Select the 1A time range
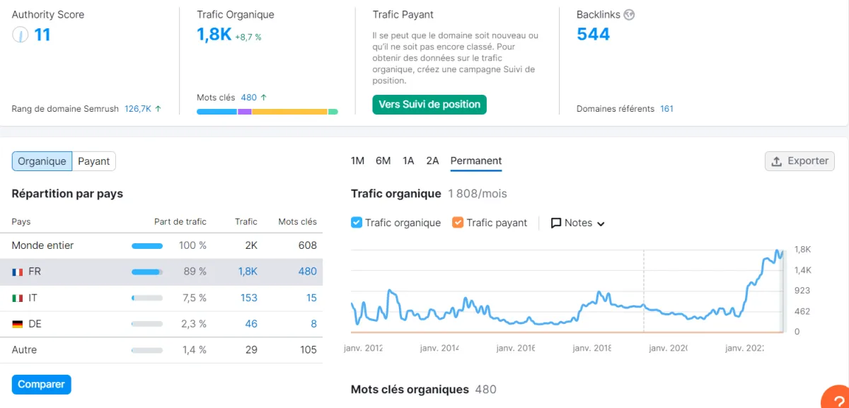849x408 pixels. pos(408,161)
